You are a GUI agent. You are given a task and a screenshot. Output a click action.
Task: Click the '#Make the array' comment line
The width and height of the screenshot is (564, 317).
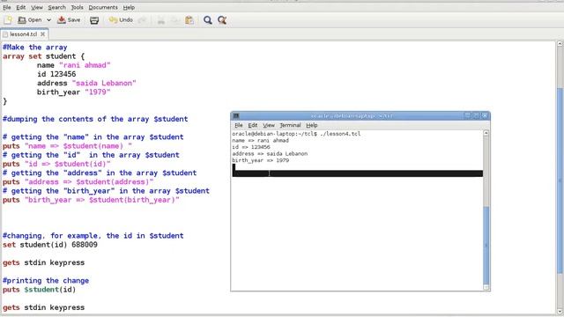35,47
